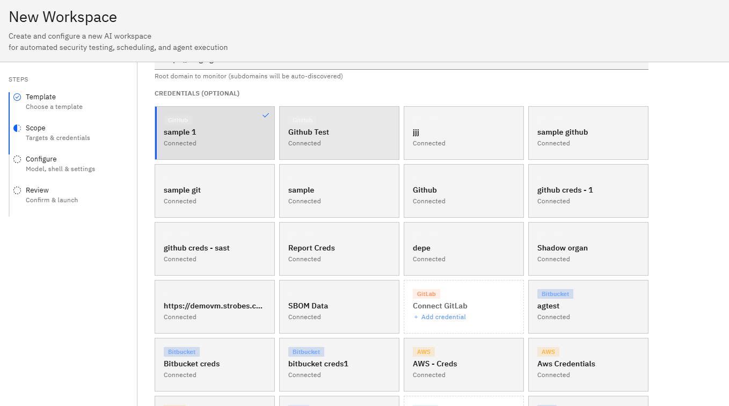The width and height of the screenshot is (729, 406).
Task: Pick the Shadow organ credential card
Action: pos(588,249)
